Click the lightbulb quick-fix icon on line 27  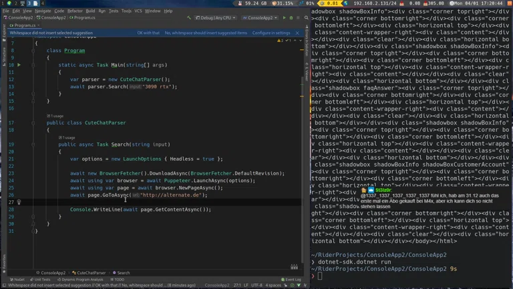[19, 202]
